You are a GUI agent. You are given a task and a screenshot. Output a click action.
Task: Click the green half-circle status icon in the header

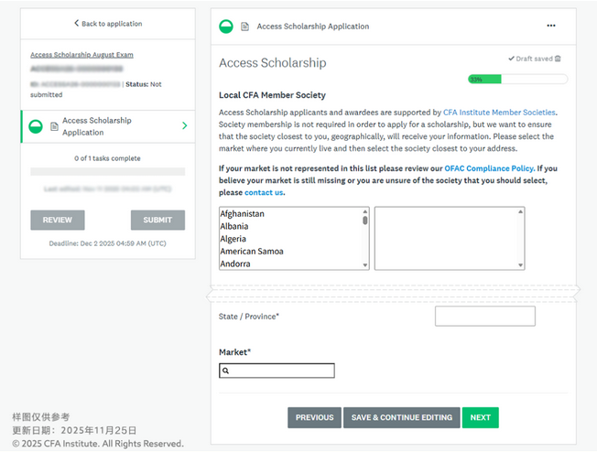tap(226, 27)
